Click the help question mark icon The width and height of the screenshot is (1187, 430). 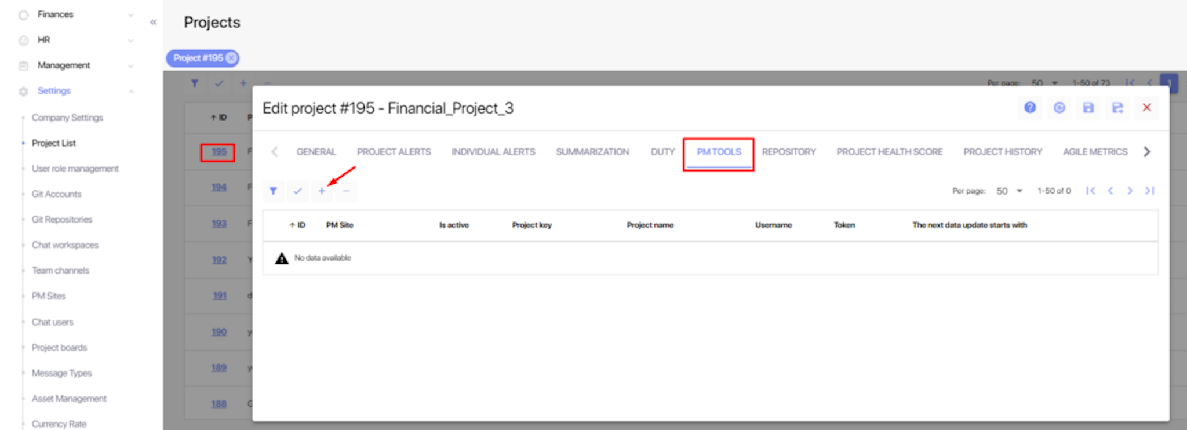[x=1030, y=108]
